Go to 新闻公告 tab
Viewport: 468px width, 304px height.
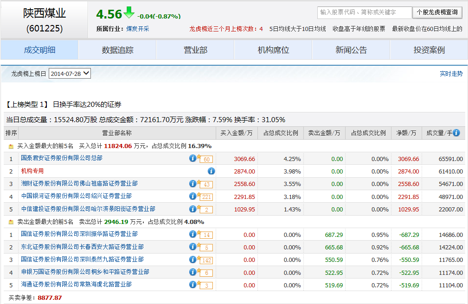pyautogui.click(x=351, y=50)
